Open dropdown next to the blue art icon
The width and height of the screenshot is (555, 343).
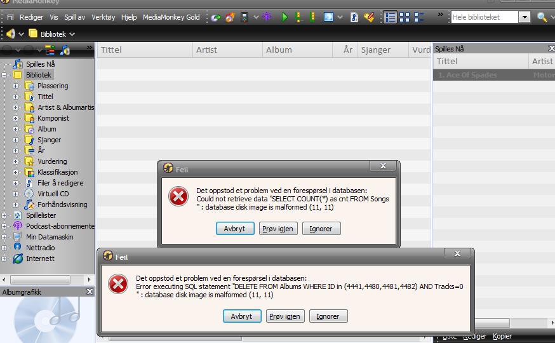340,17
